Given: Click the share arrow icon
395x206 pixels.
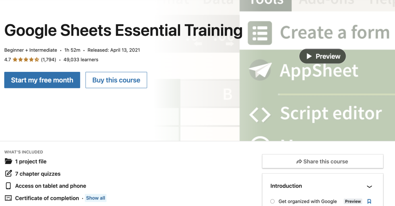Looking at the screenshot, I should [x=299, y=162].
